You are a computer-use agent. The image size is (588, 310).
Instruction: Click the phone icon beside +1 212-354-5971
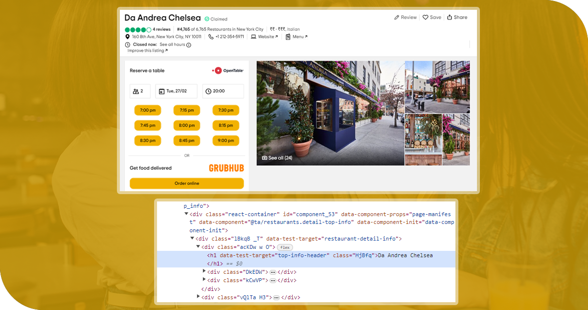(x=211, y=37)
